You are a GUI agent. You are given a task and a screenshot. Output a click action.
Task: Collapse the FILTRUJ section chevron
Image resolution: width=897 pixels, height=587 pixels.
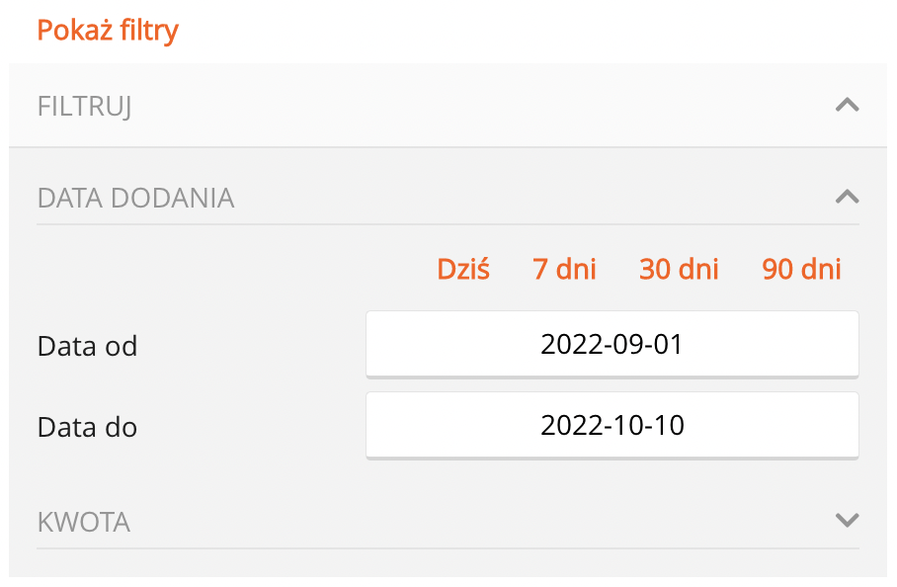(x=847, y=105)
